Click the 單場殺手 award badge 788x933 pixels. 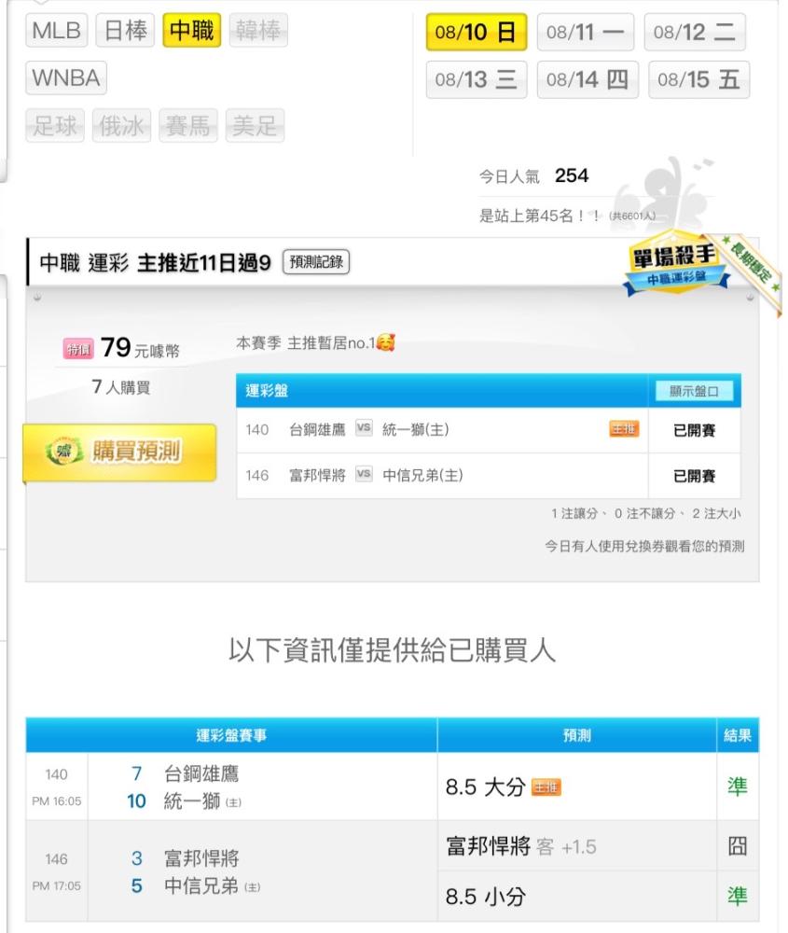675,264
